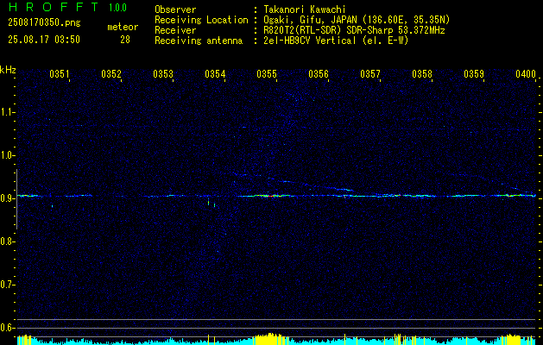This screenshot has height=345, width=543.
Task: Click the 0400 time marker
Action: [x=526, y=73]
